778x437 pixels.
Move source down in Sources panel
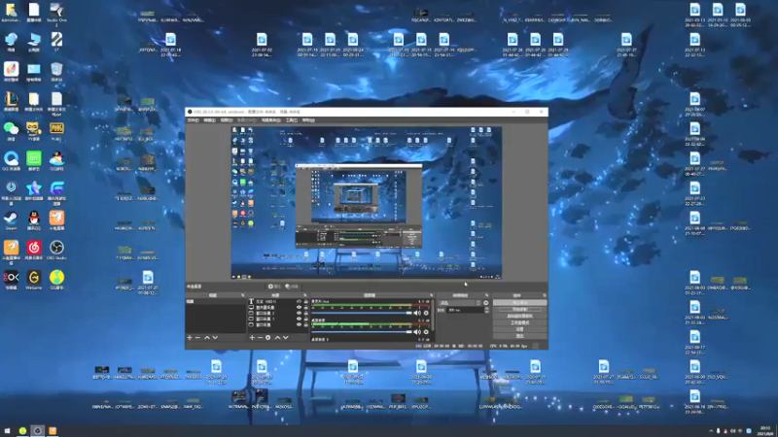click(x=286, y=337)
